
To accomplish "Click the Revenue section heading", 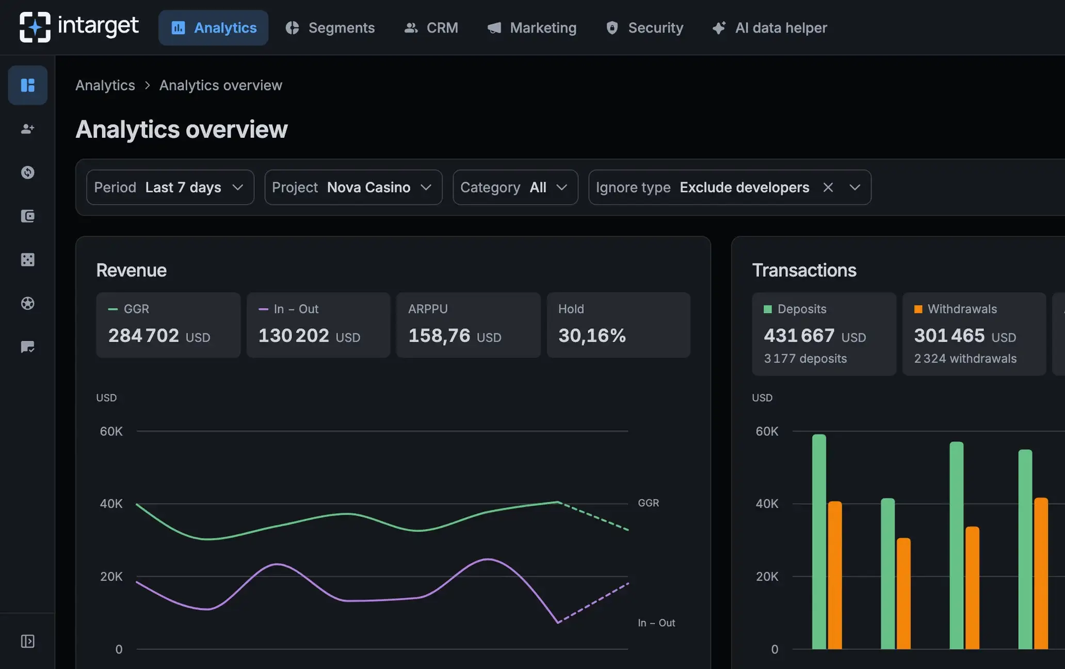I will (131, 270).
